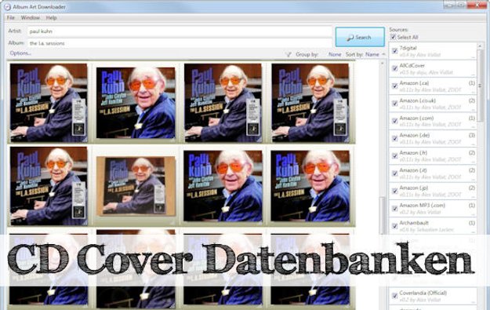Toggle the Amazon (.it) source checkbox

[x=394, y=173]
